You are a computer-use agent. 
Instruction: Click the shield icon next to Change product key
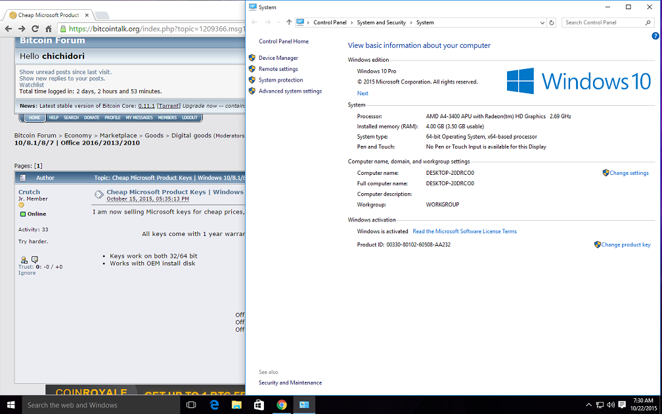click(x=598, y=244)
